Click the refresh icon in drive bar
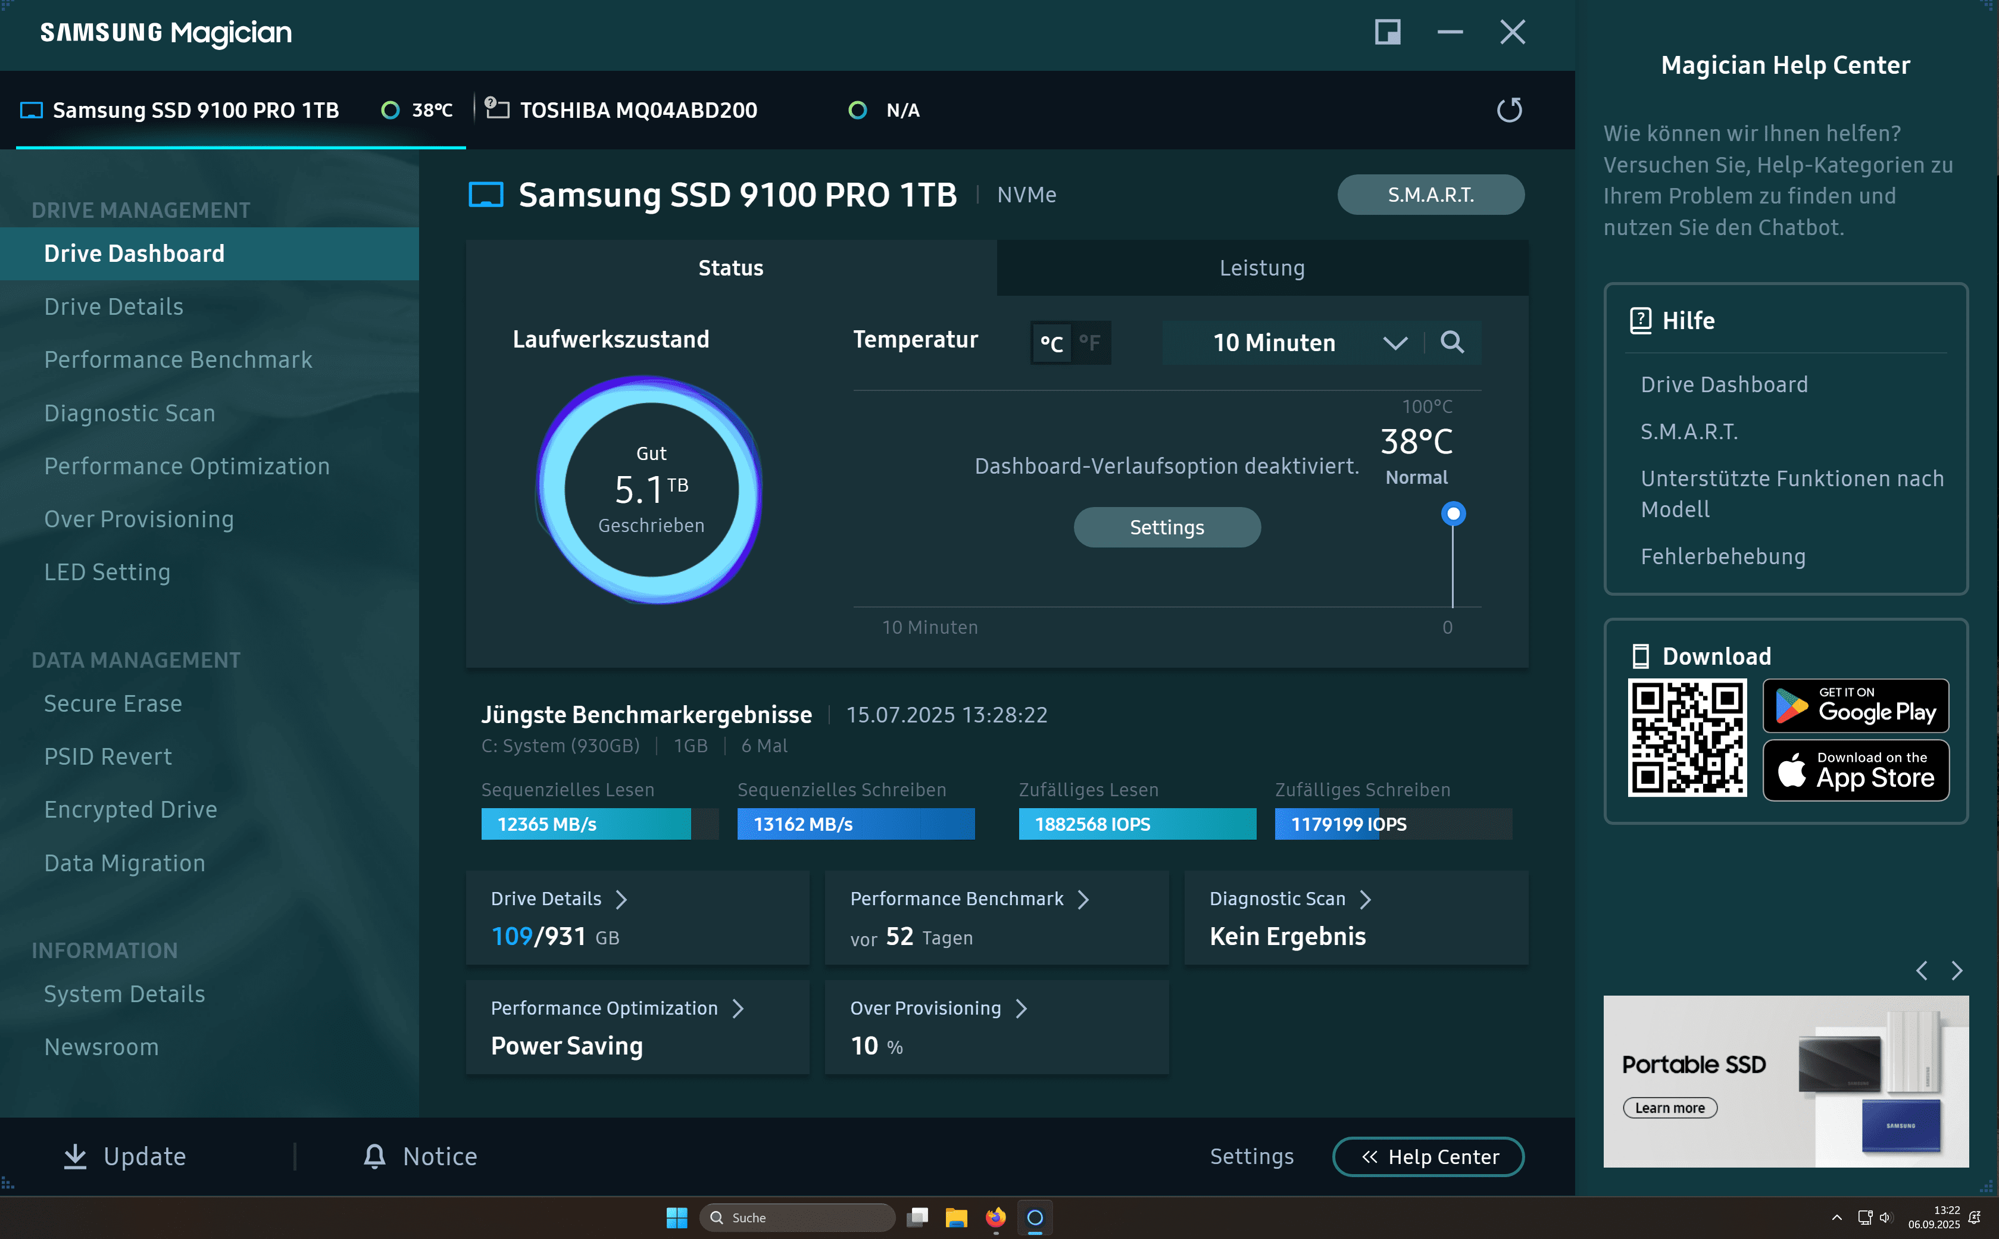 (x=1509, y=110)
